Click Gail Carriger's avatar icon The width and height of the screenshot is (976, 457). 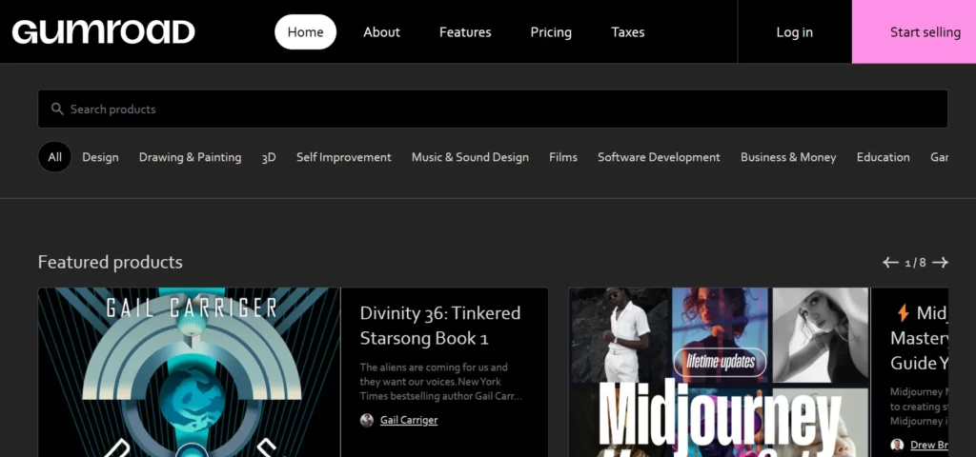[367, 420]
